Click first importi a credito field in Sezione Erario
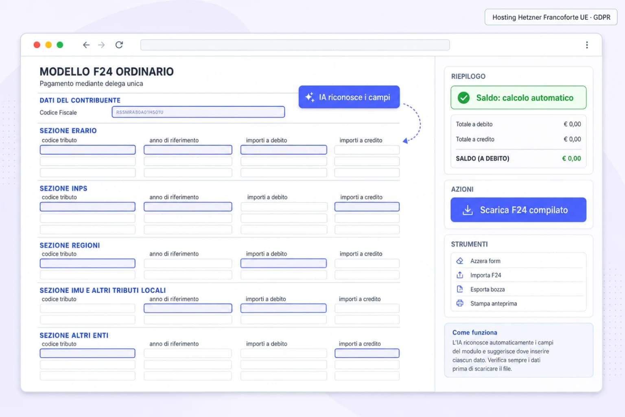Image resolution: width=625 pixels, height=417 pixels. click(x=367, y=150)
